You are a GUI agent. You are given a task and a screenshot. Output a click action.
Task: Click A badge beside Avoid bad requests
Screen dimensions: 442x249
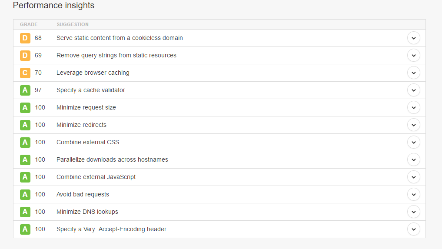click(25, 195)
